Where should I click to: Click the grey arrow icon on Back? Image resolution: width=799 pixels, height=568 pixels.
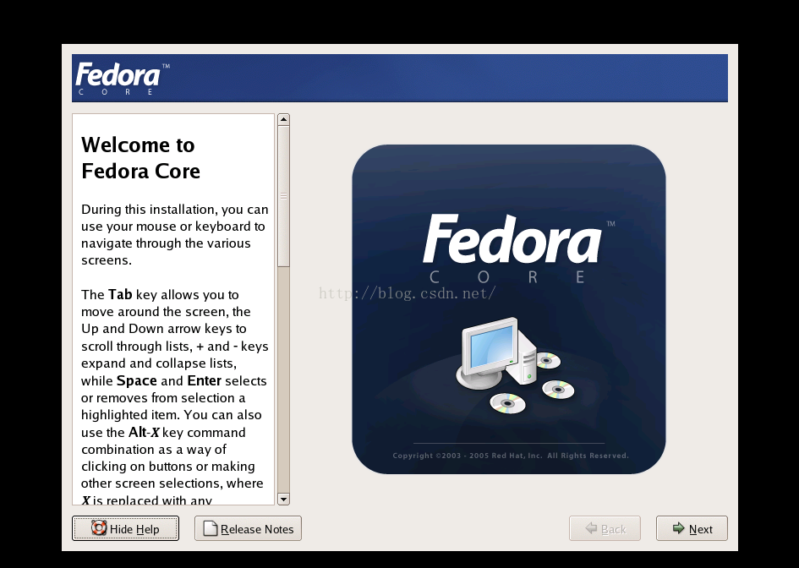coord(591,527)
